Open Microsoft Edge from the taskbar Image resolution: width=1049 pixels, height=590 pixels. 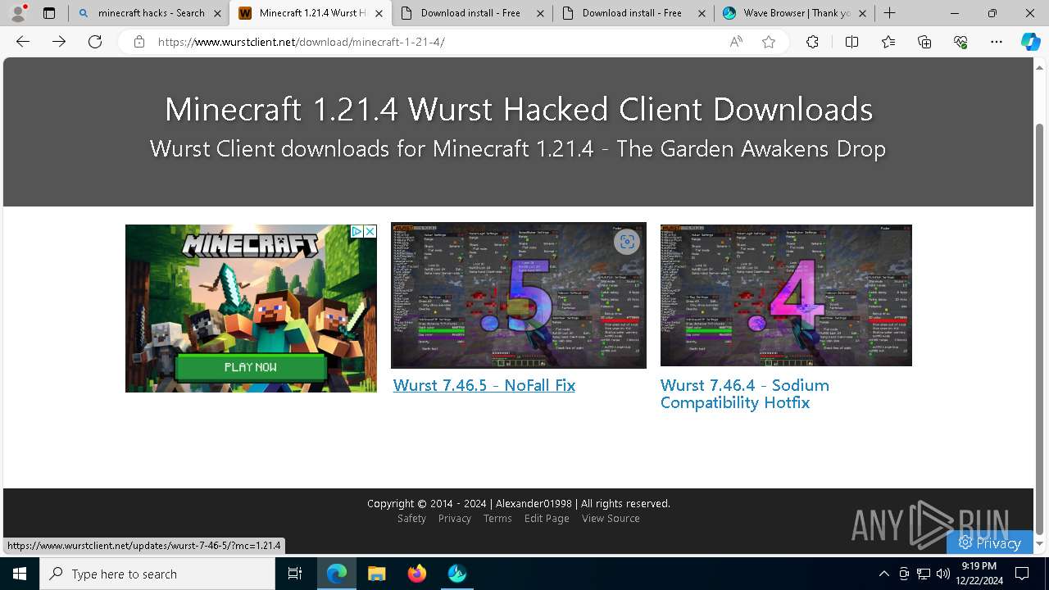[x=337, y=574]
